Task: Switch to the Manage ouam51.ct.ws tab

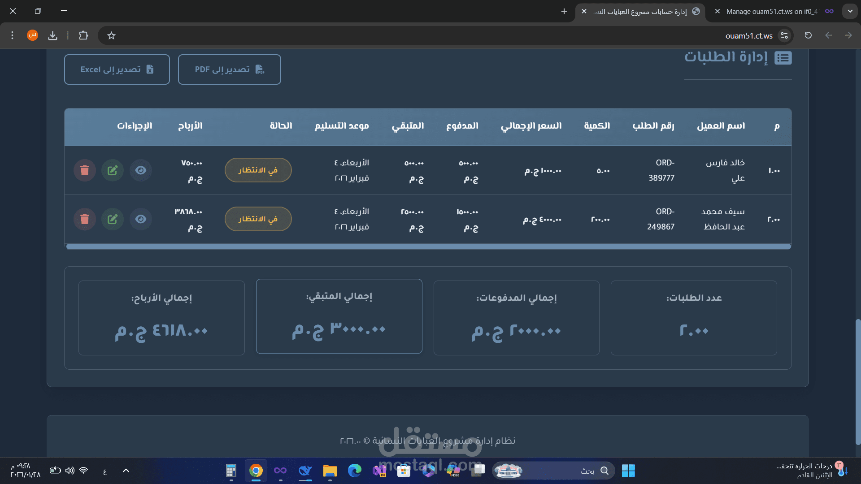Action: (x=771, y=12)
